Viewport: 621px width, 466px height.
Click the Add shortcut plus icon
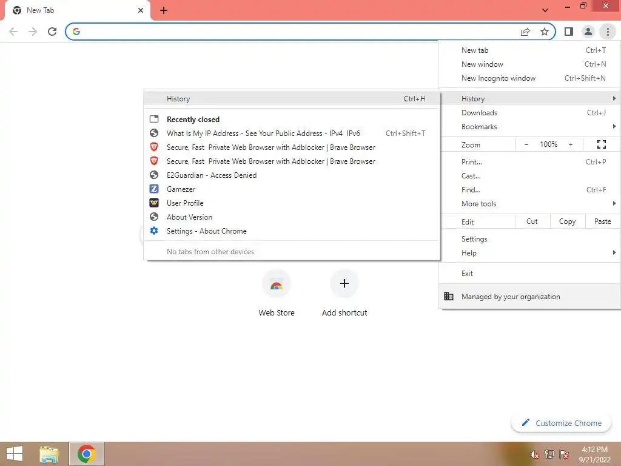pyautogui.click(x=344, y=284)
